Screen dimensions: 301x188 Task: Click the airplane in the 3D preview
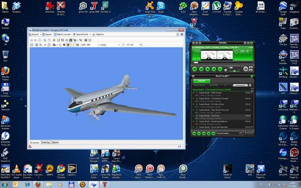(x=120, y=98)
